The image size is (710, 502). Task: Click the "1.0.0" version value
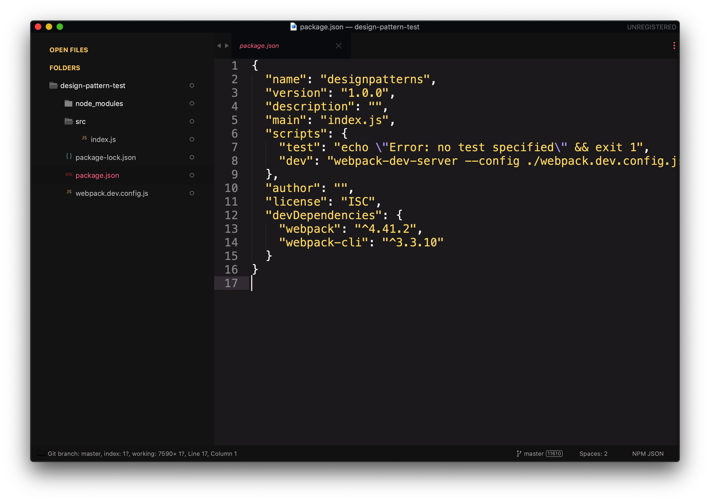[364, 93]
